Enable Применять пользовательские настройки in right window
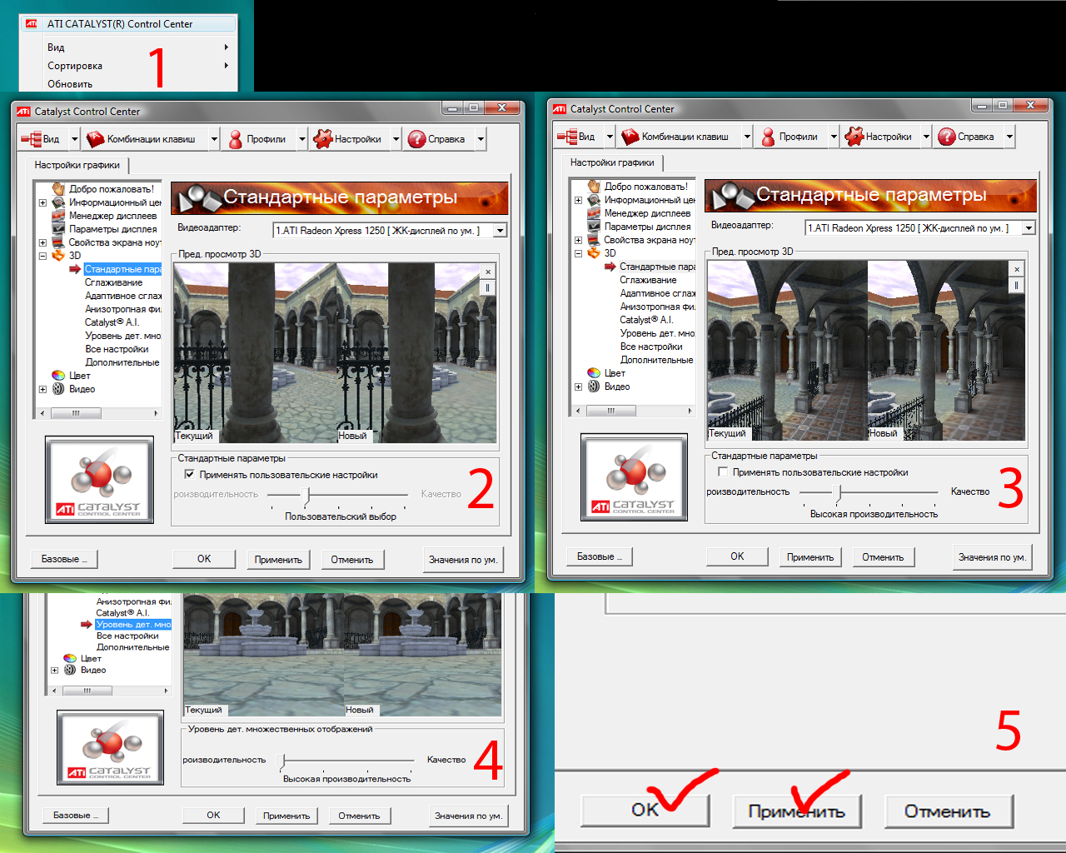This screenshot has height=853, width=1066. [723, 472]
